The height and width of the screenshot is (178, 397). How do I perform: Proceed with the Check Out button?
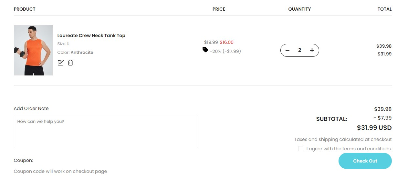[365, 161]
